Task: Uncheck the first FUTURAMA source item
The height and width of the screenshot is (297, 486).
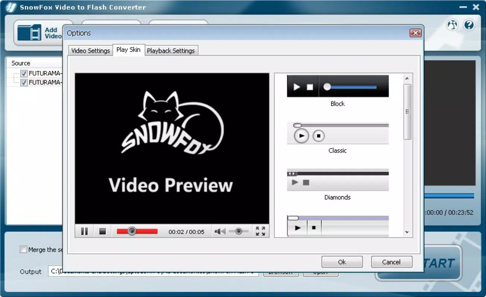Action: (x=24, y=74)
